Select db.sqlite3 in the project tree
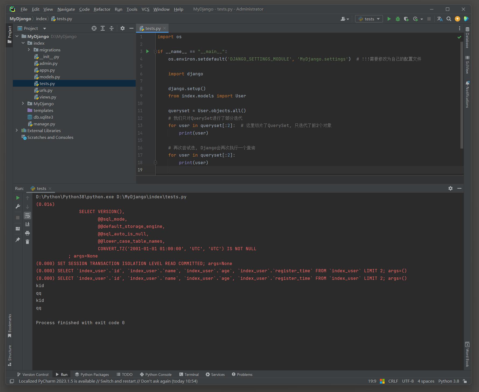This screenshot has height=392, width=479. click(x=74, y=117)
